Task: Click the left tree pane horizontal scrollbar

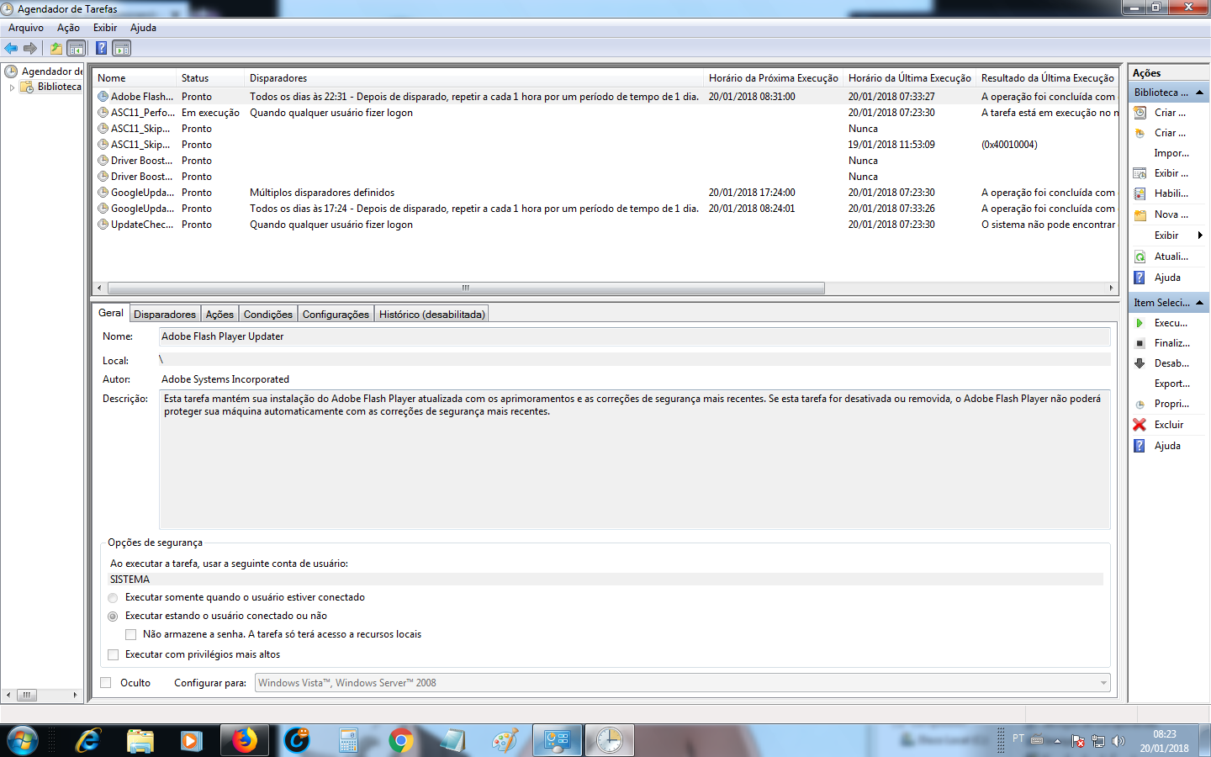Action: tap(42, 695)
